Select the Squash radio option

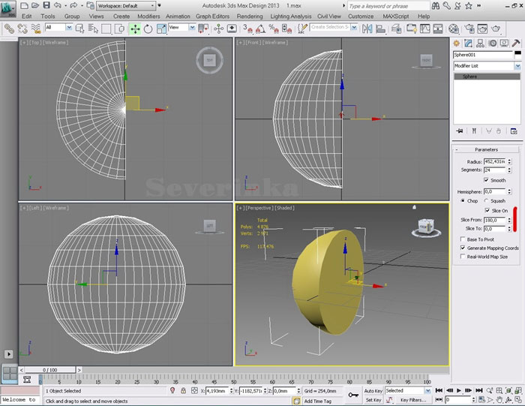tap(487, 201)
